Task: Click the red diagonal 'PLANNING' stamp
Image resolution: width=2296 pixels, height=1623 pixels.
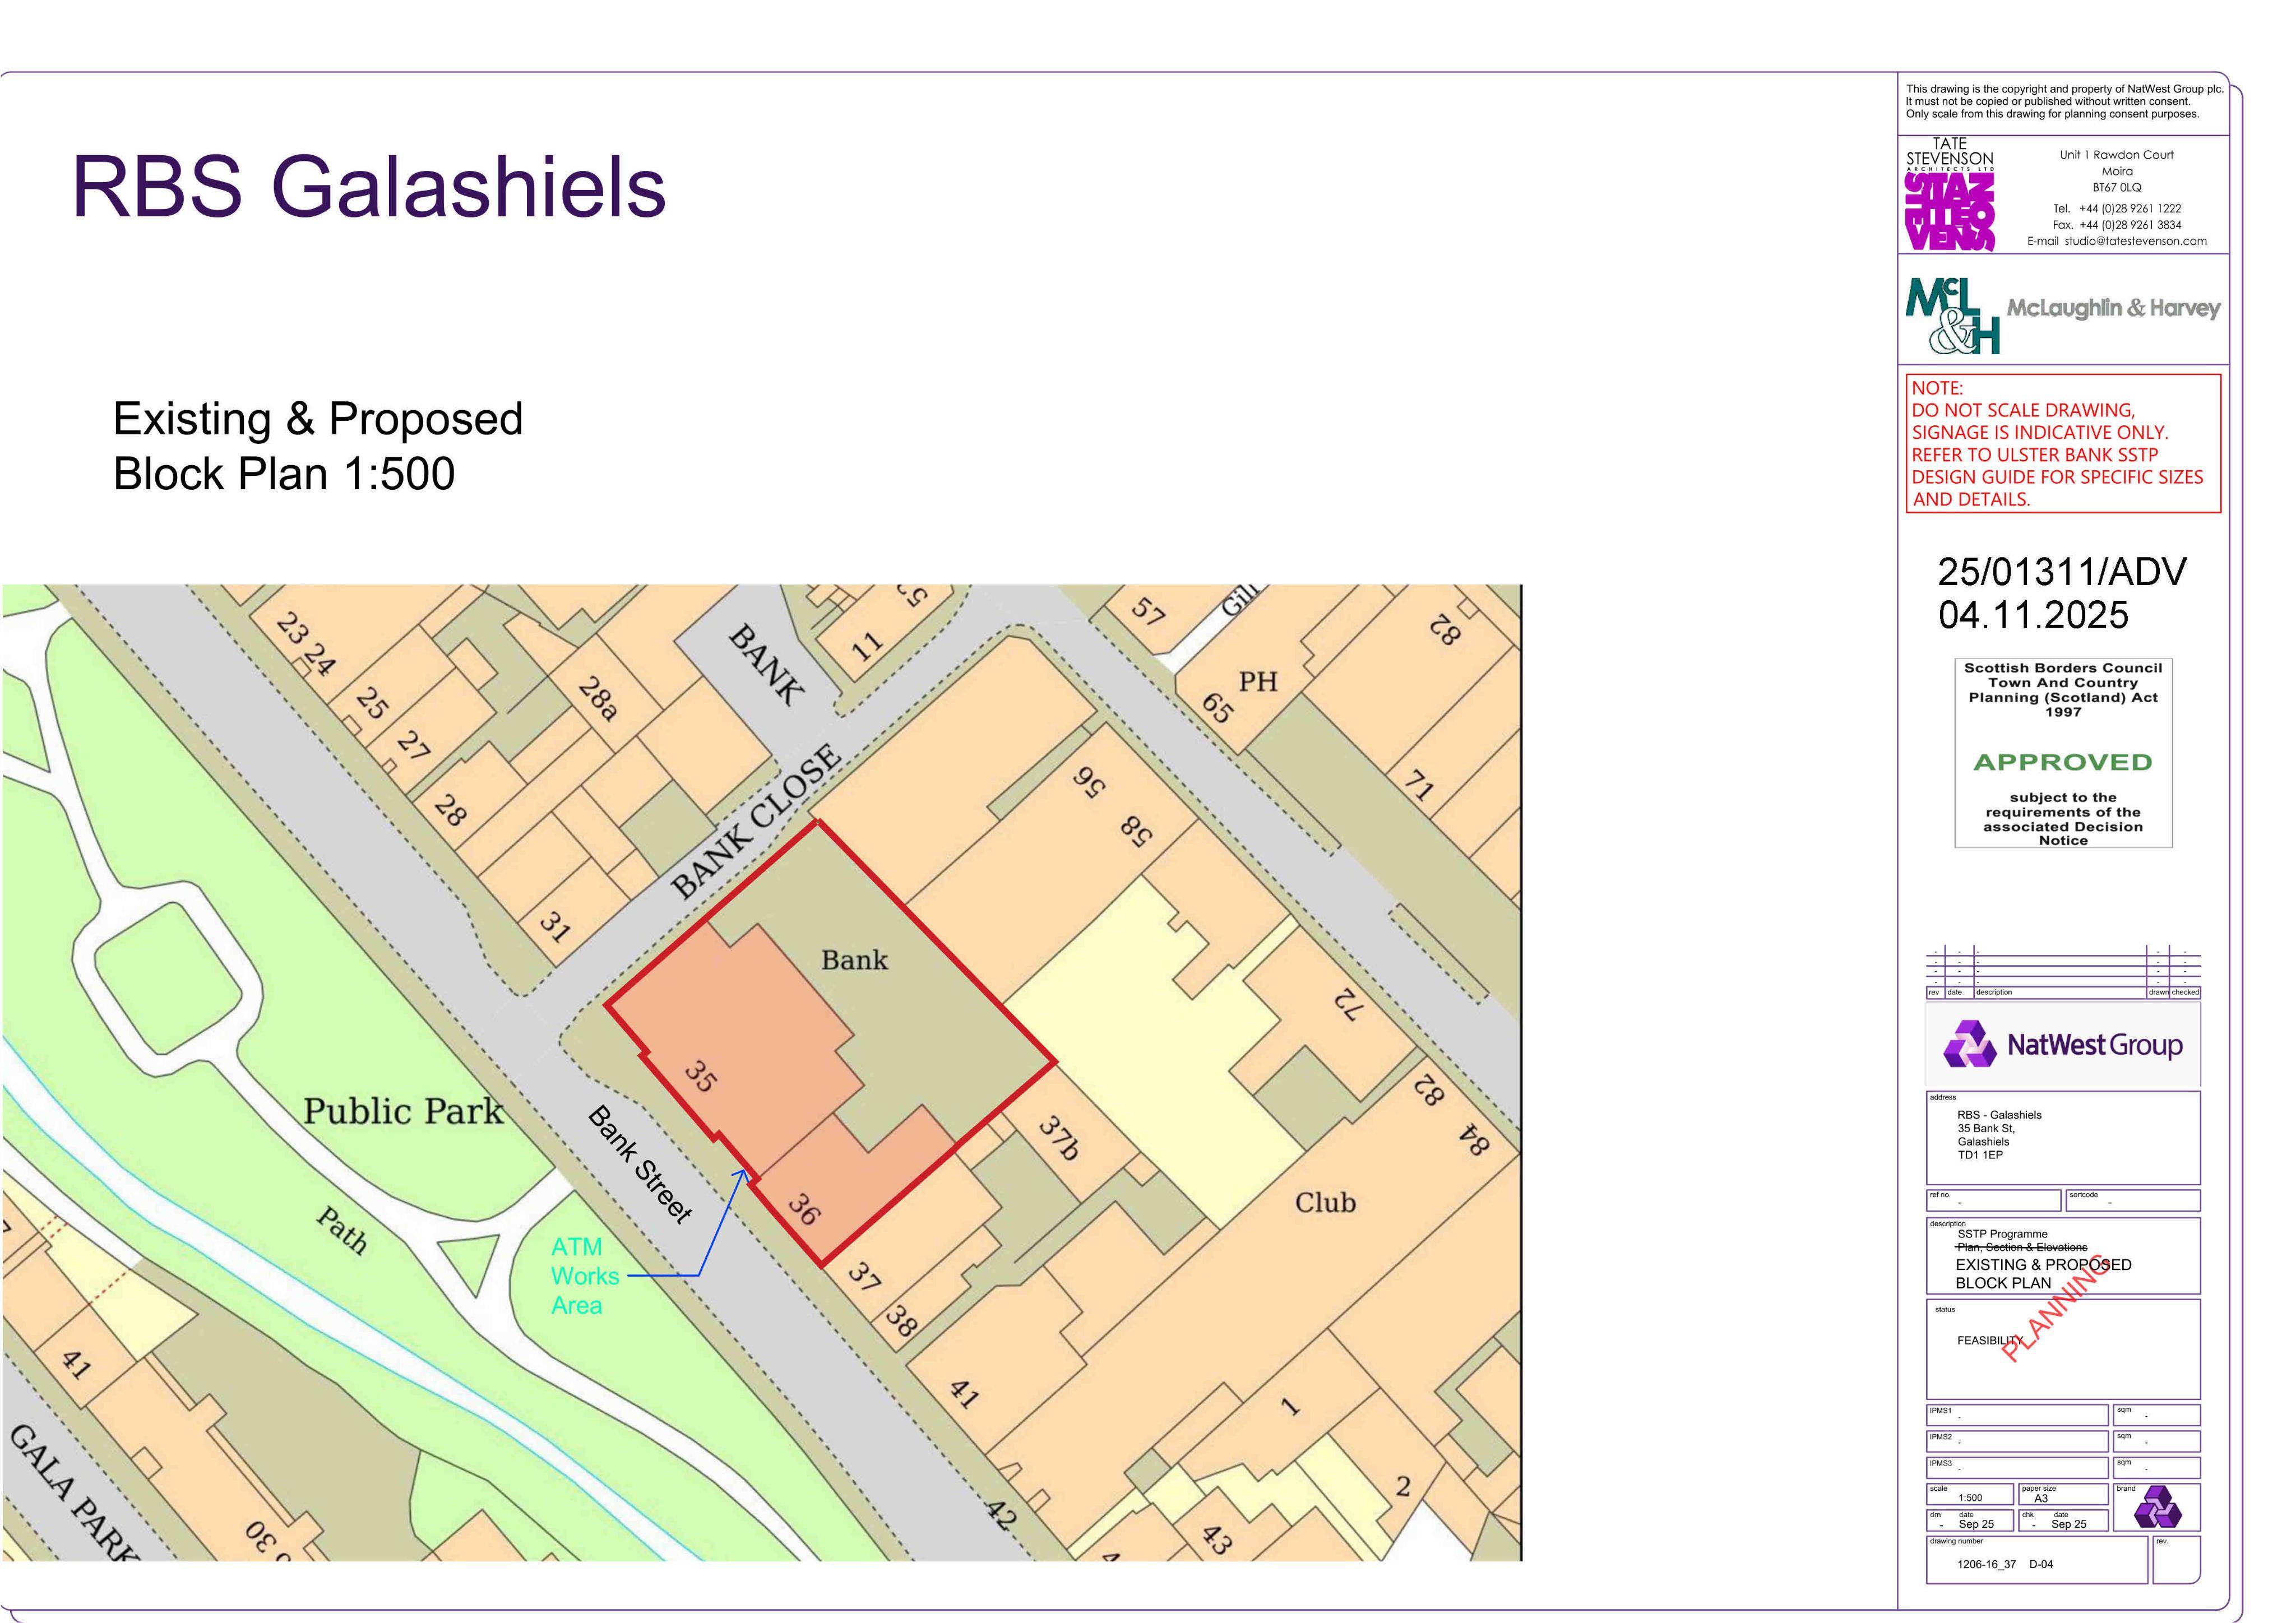Action: tap(2055, 1308)
